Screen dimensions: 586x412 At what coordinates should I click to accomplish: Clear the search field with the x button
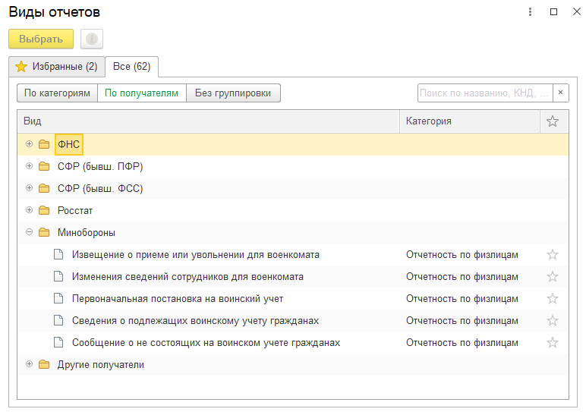click(561, 93)
